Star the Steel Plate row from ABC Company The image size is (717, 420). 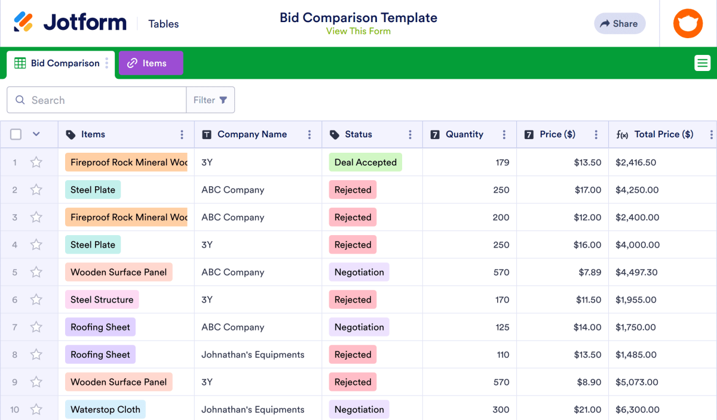(x=36, y=190)
